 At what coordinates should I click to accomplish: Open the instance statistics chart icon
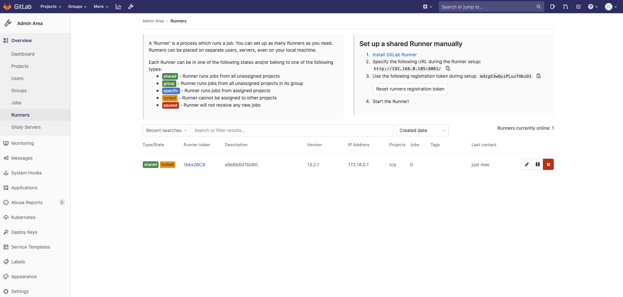pos(118,7)
